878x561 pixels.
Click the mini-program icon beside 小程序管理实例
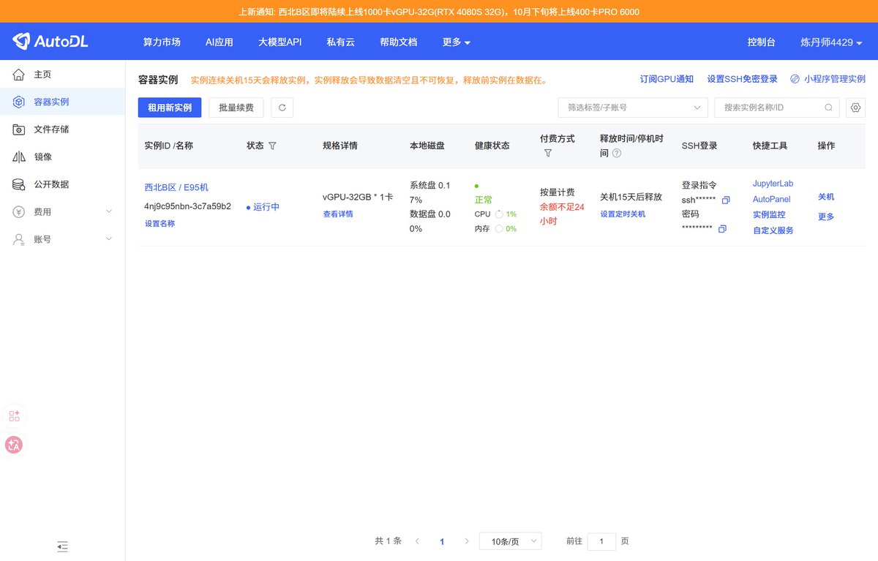pyautogui.click(x=795, y=79)
